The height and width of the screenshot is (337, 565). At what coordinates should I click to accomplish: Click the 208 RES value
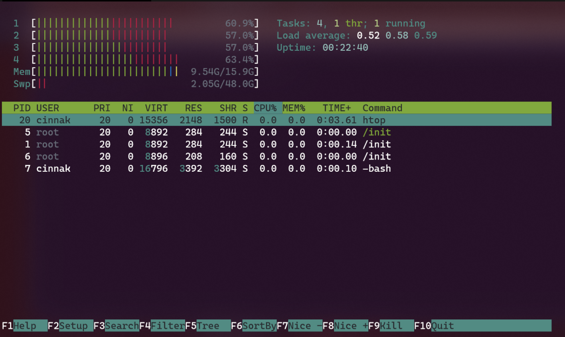194,156
